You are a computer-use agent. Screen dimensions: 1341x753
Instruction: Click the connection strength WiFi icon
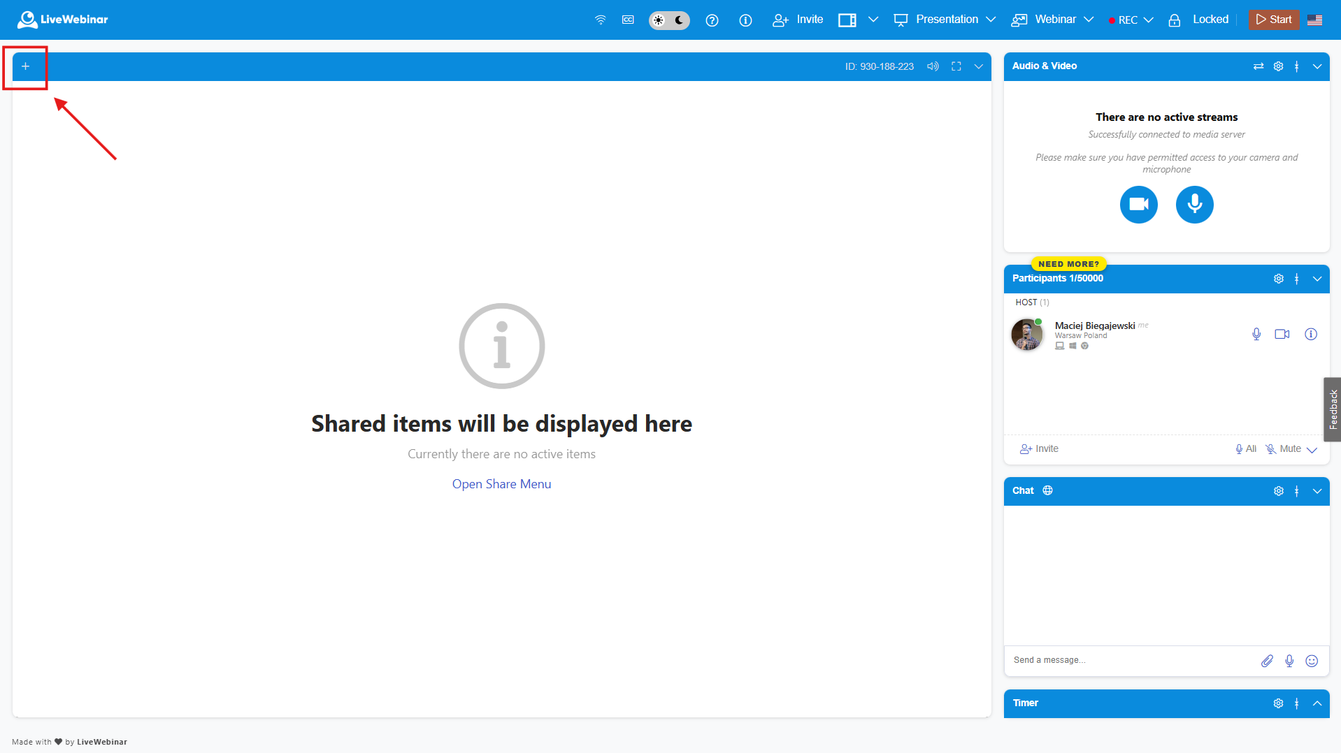[600, 20]
